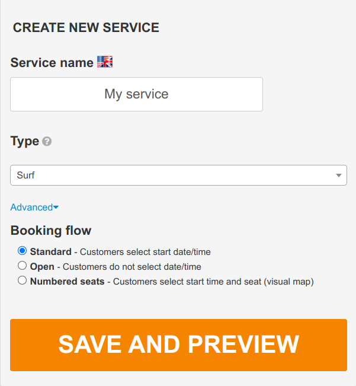Open the Type dropdown showing Surf

click(178, 176)
